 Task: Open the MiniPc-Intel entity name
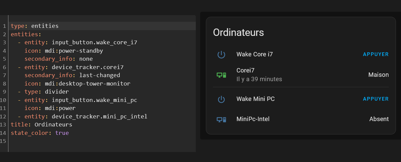click(253, 119)
